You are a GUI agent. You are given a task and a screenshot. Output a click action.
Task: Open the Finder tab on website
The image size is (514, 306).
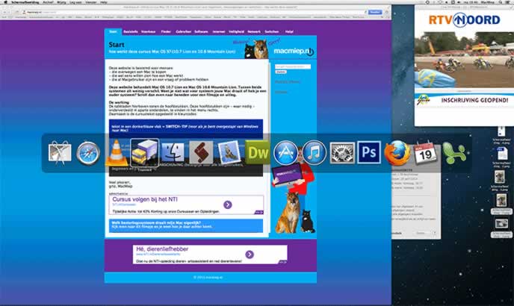166,32
